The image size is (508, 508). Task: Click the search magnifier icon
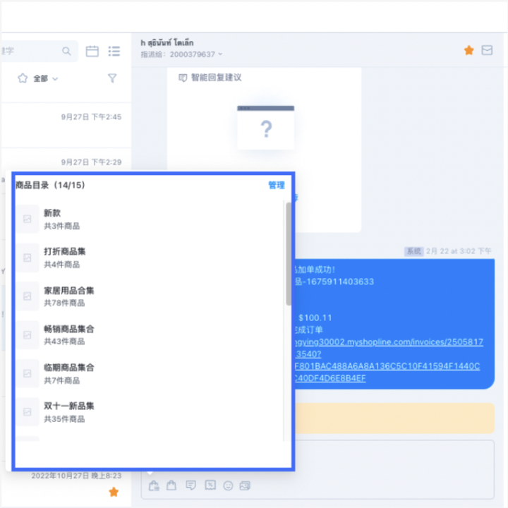pos(66,52)
